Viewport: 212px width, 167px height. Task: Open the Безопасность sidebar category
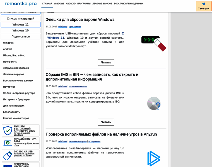pyautogui.click(x=11, y=112)
